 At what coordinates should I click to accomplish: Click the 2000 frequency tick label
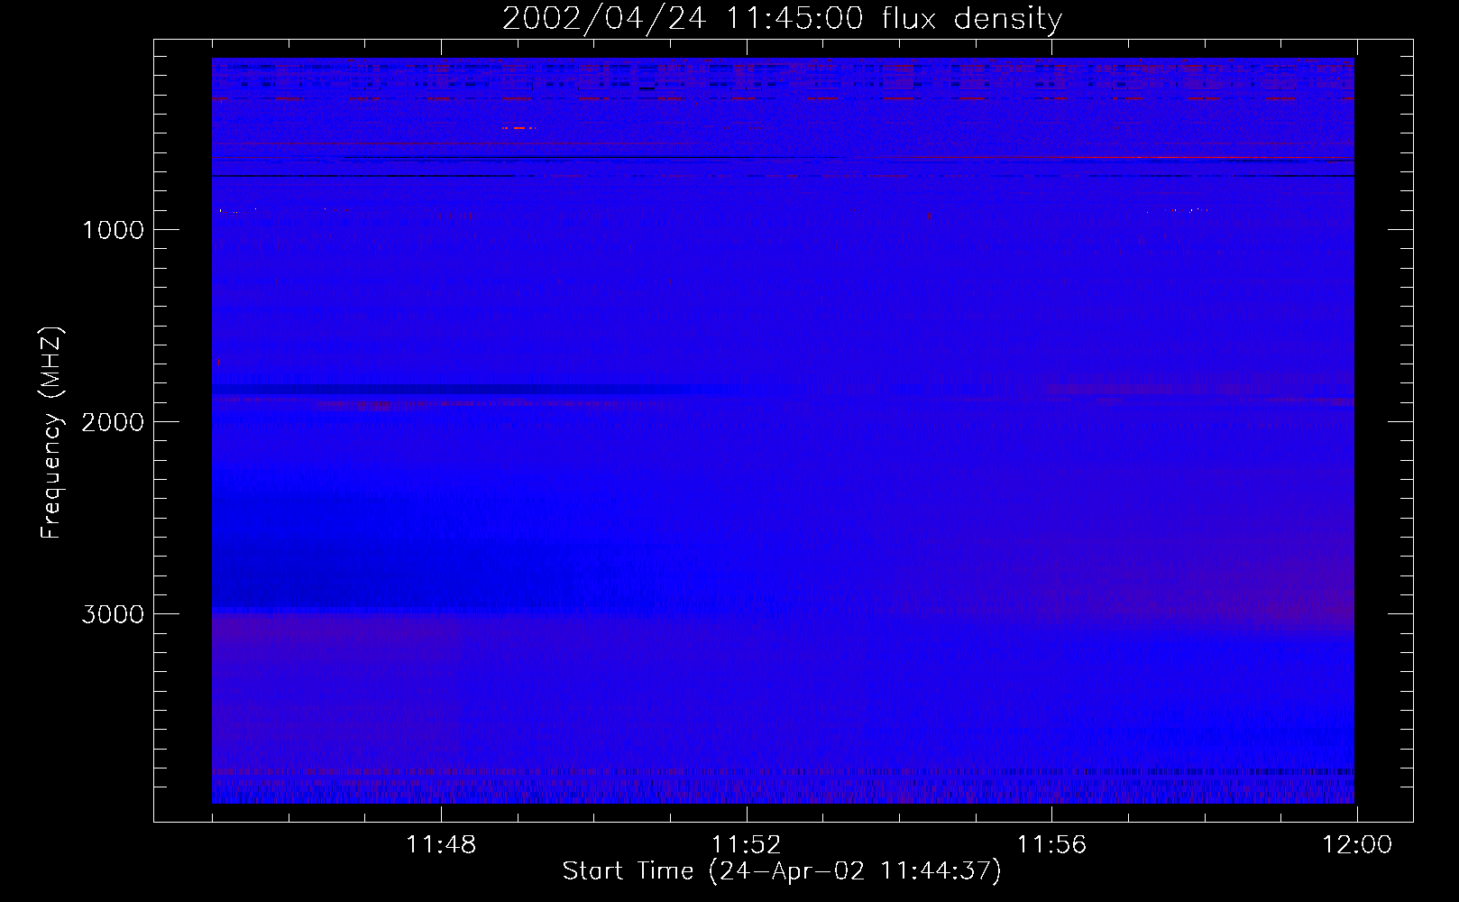[113, 422]
